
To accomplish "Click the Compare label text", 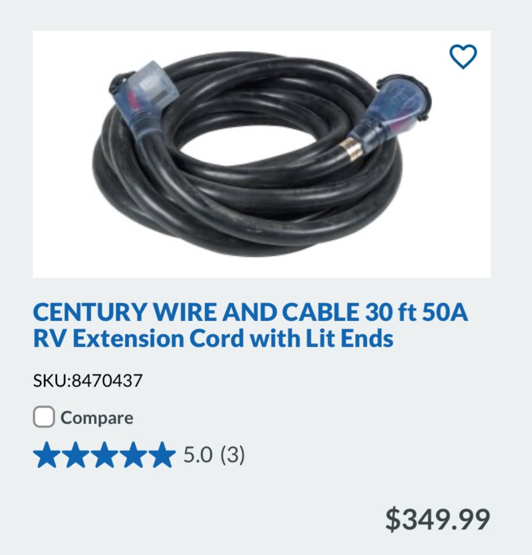I will pos(96,417).
